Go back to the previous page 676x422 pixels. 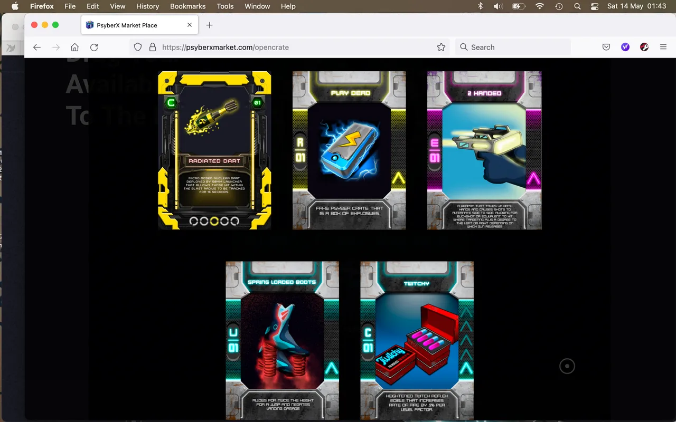coord(36,47)
